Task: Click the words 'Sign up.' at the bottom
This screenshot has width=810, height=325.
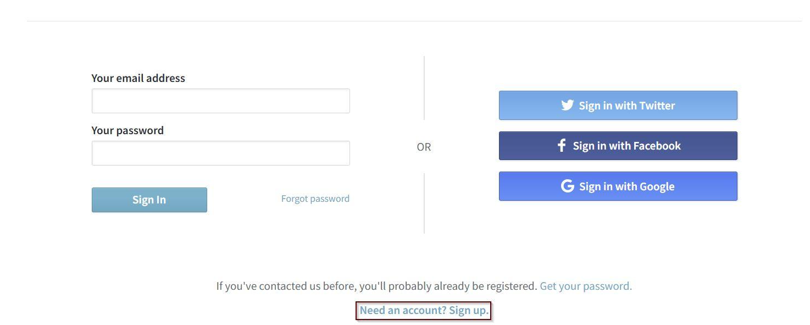Action: (469, 311)
